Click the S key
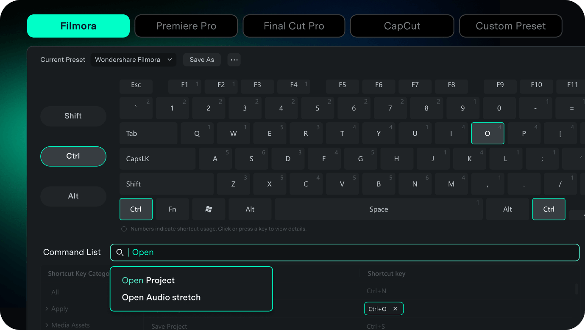 pyautogui.click(x=251, y=159)
